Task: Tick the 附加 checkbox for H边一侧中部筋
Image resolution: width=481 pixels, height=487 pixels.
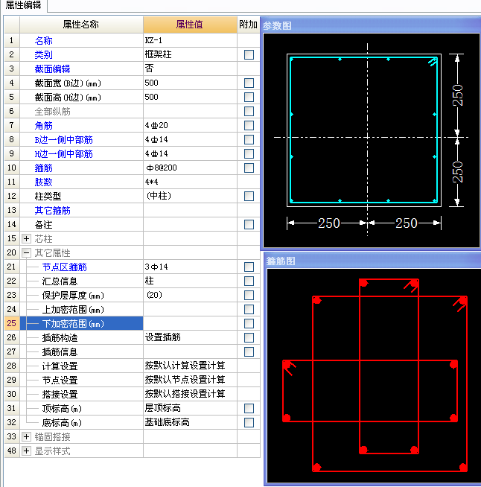Action: (249, 153)
